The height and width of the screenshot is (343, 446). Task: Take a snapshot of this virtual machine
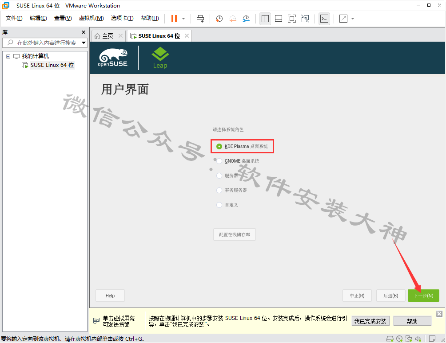click(x=219, y=19)
